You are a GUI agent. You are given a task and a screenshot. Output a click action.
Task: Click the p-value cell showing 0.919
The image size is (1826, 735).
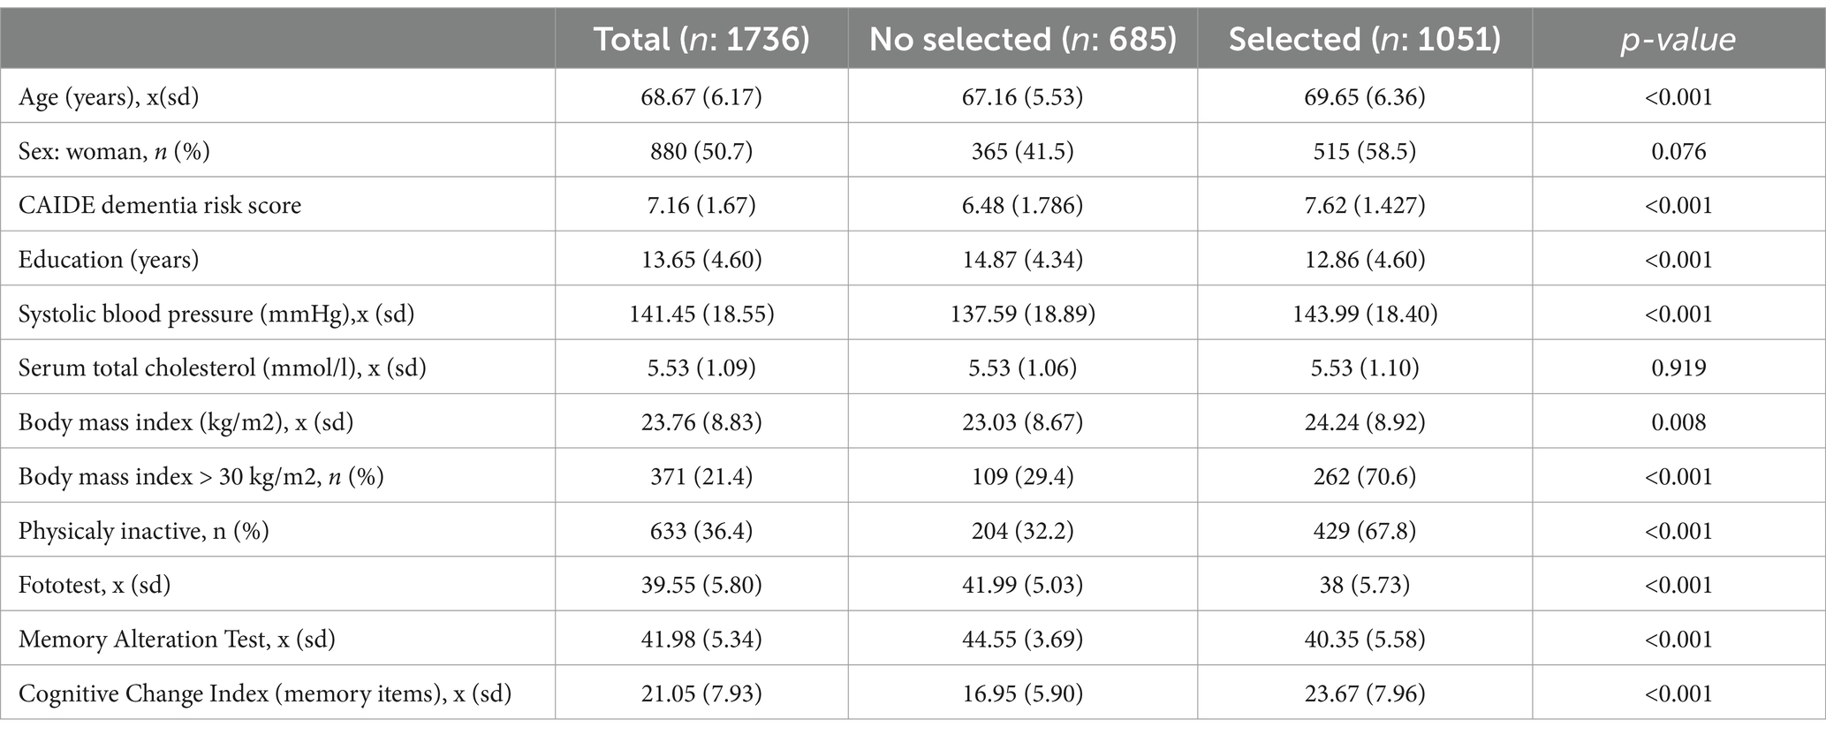pos(1678,367)
